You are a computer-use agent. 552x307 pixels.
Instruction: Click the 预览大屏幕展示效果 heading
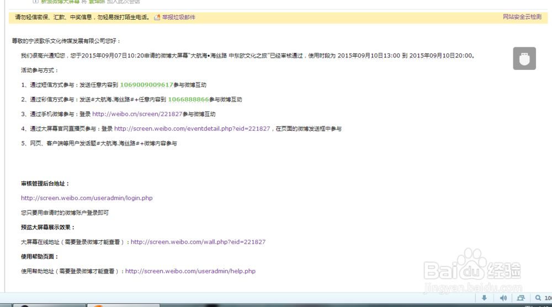(x=48, y=228)
